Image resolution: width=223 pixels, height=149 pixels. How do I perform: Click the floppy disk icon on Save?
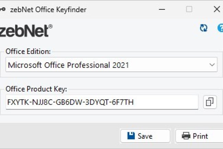pos(131,136)
